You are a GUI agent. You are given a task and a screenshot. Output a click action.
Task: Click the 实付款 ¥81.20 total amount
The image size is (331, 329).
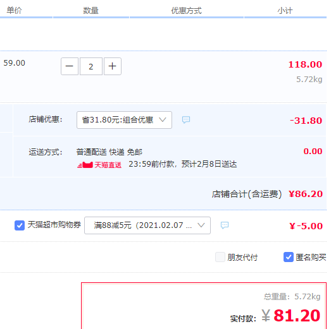[x=290, y=316]
